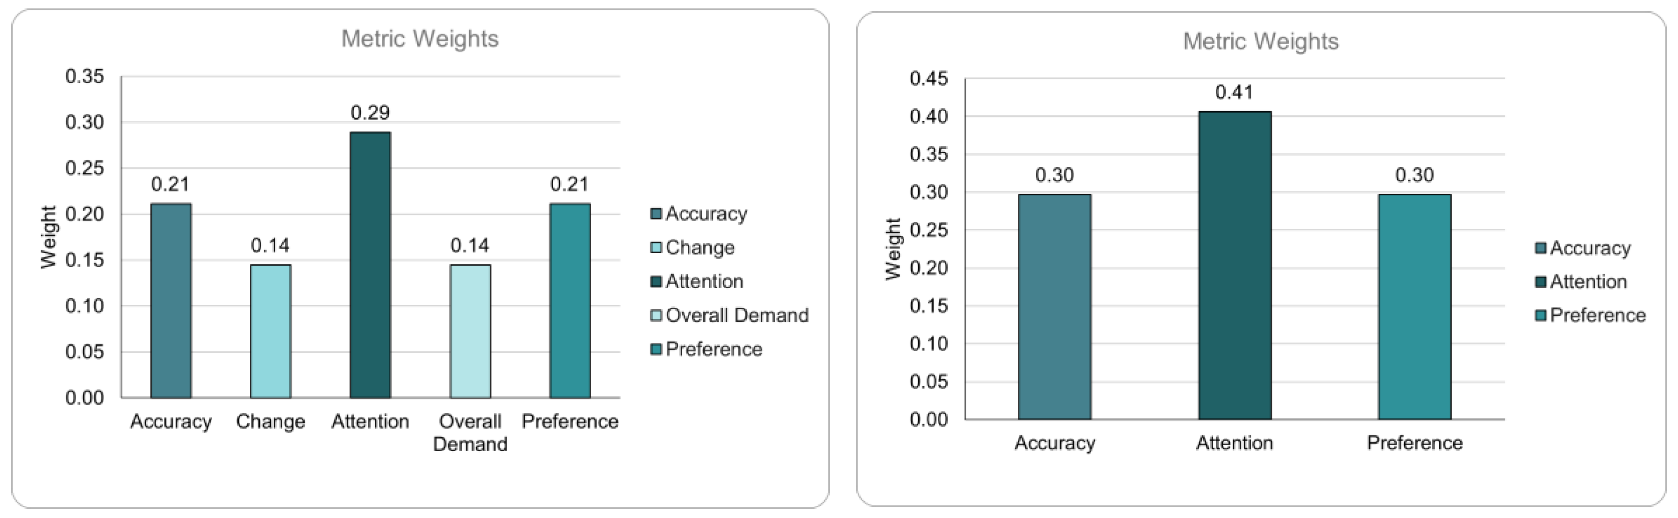1678x518 pixels.
Task: Select the Attention bar labeled 0.41
Action: [x=1235, y=265]
